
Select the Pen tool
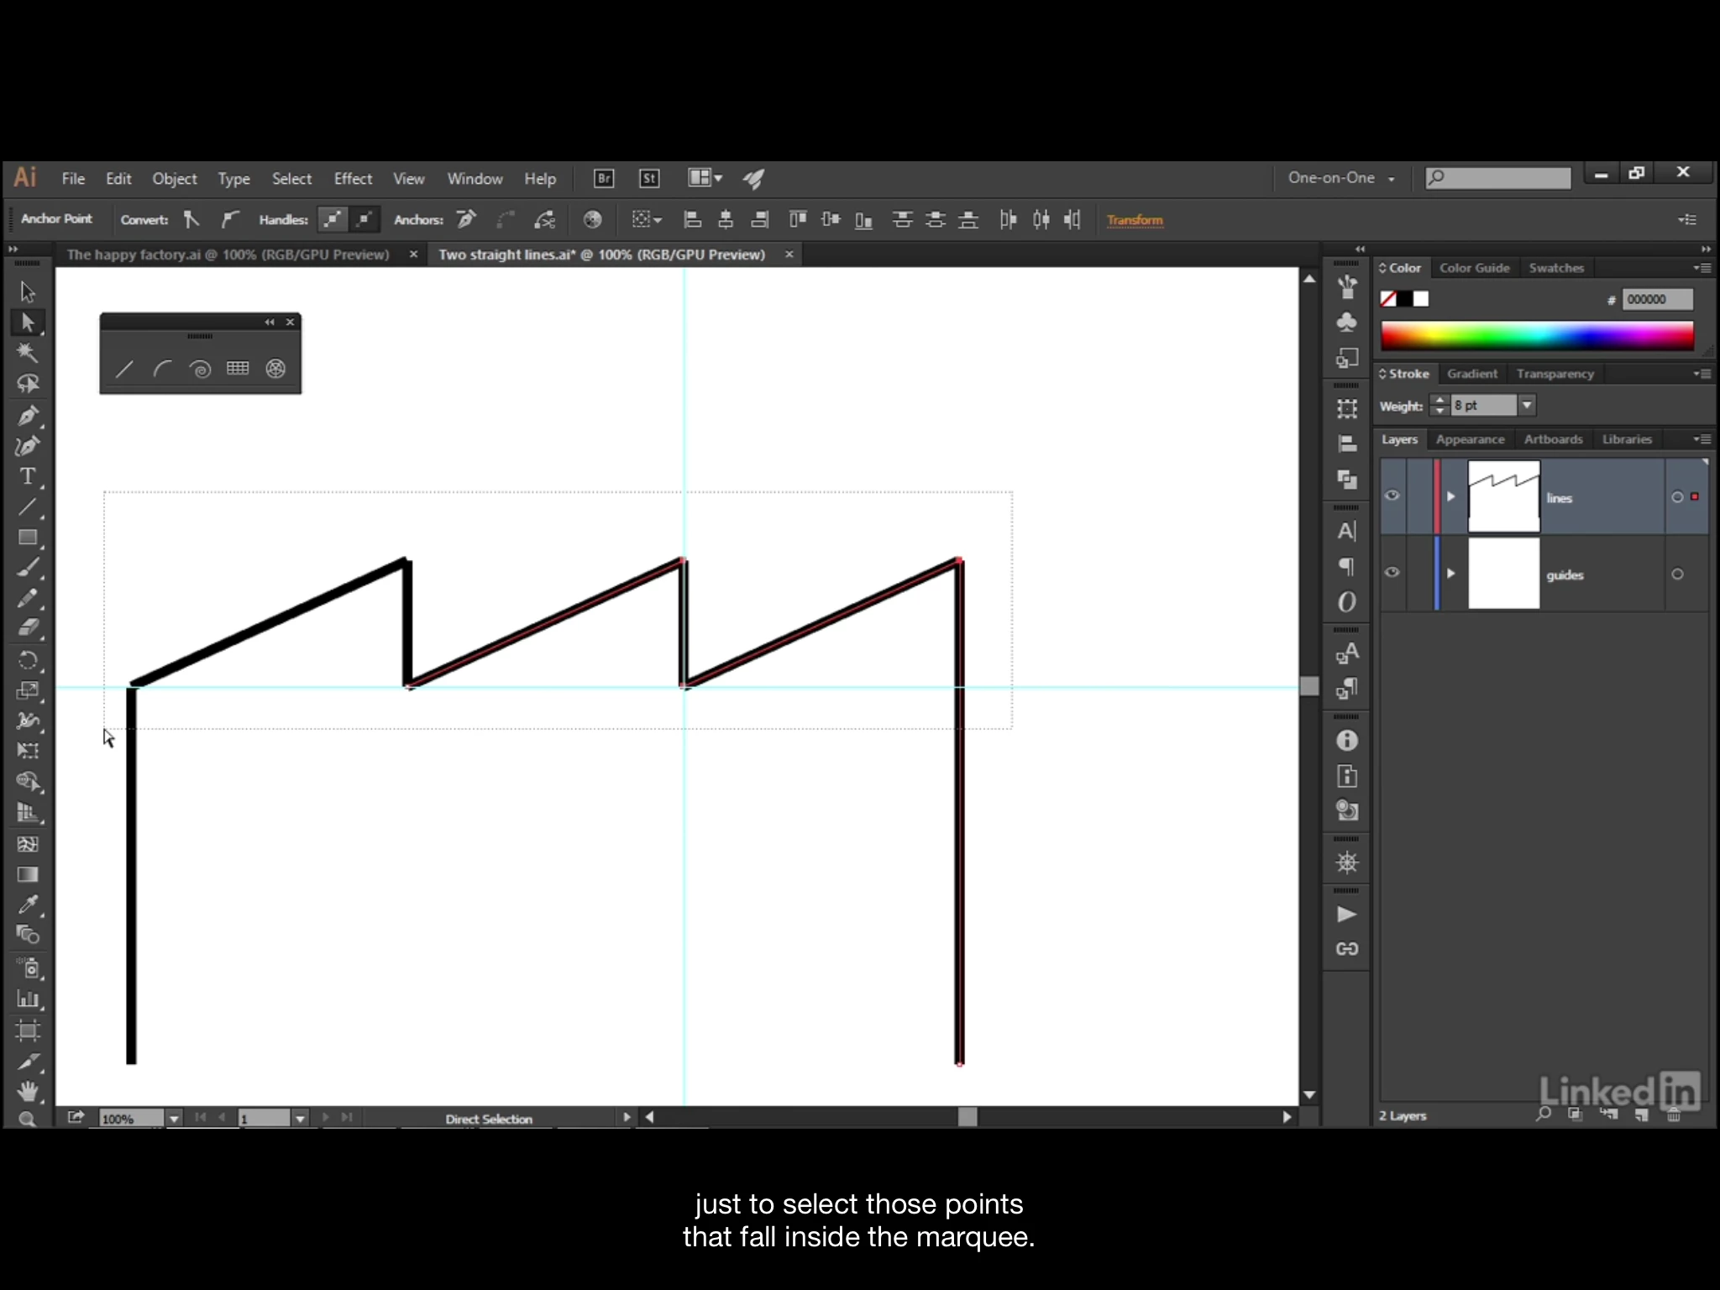pos(28,416)
